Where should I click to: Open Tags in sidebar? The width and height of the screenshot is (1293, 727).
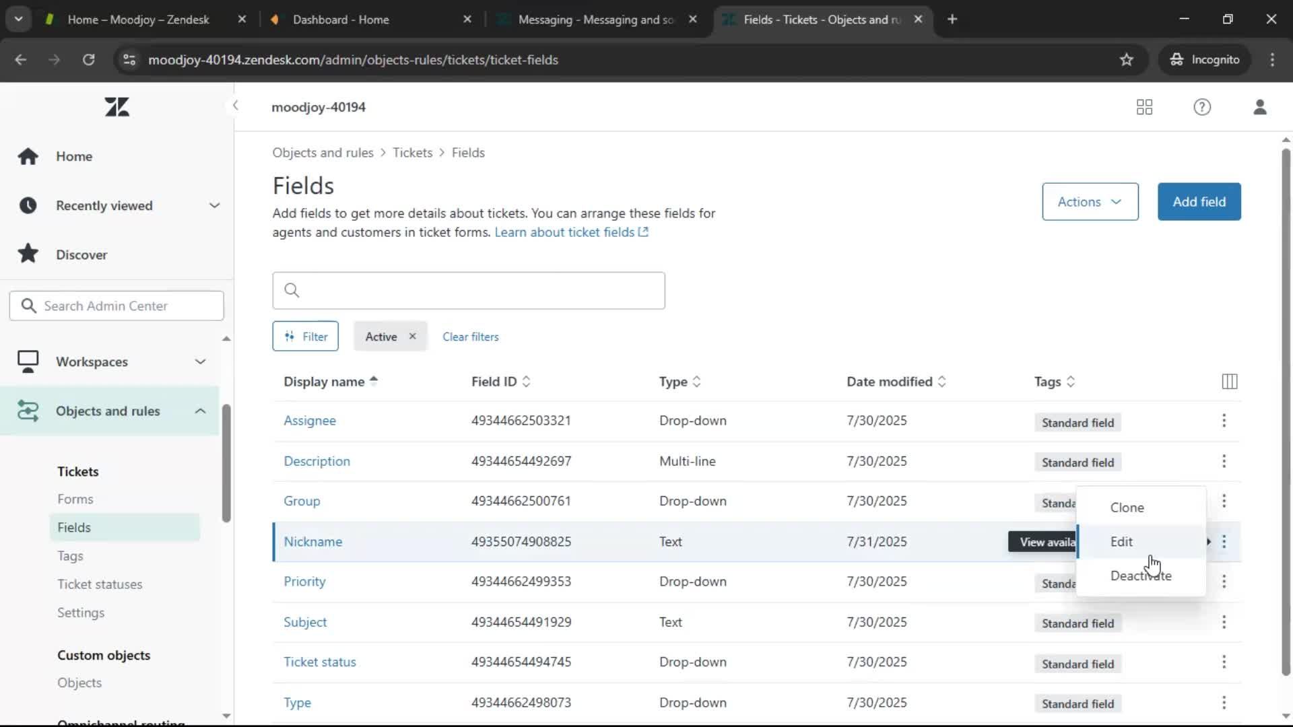pyautogui.click(x=70, y=556)
